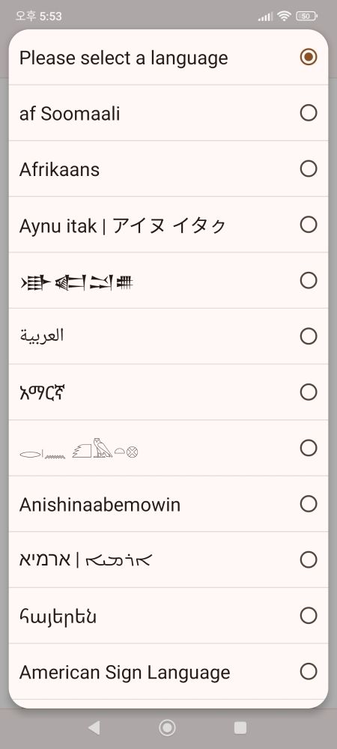
Task: Tap the Aynu itak list row text
Action: (122, 225)
